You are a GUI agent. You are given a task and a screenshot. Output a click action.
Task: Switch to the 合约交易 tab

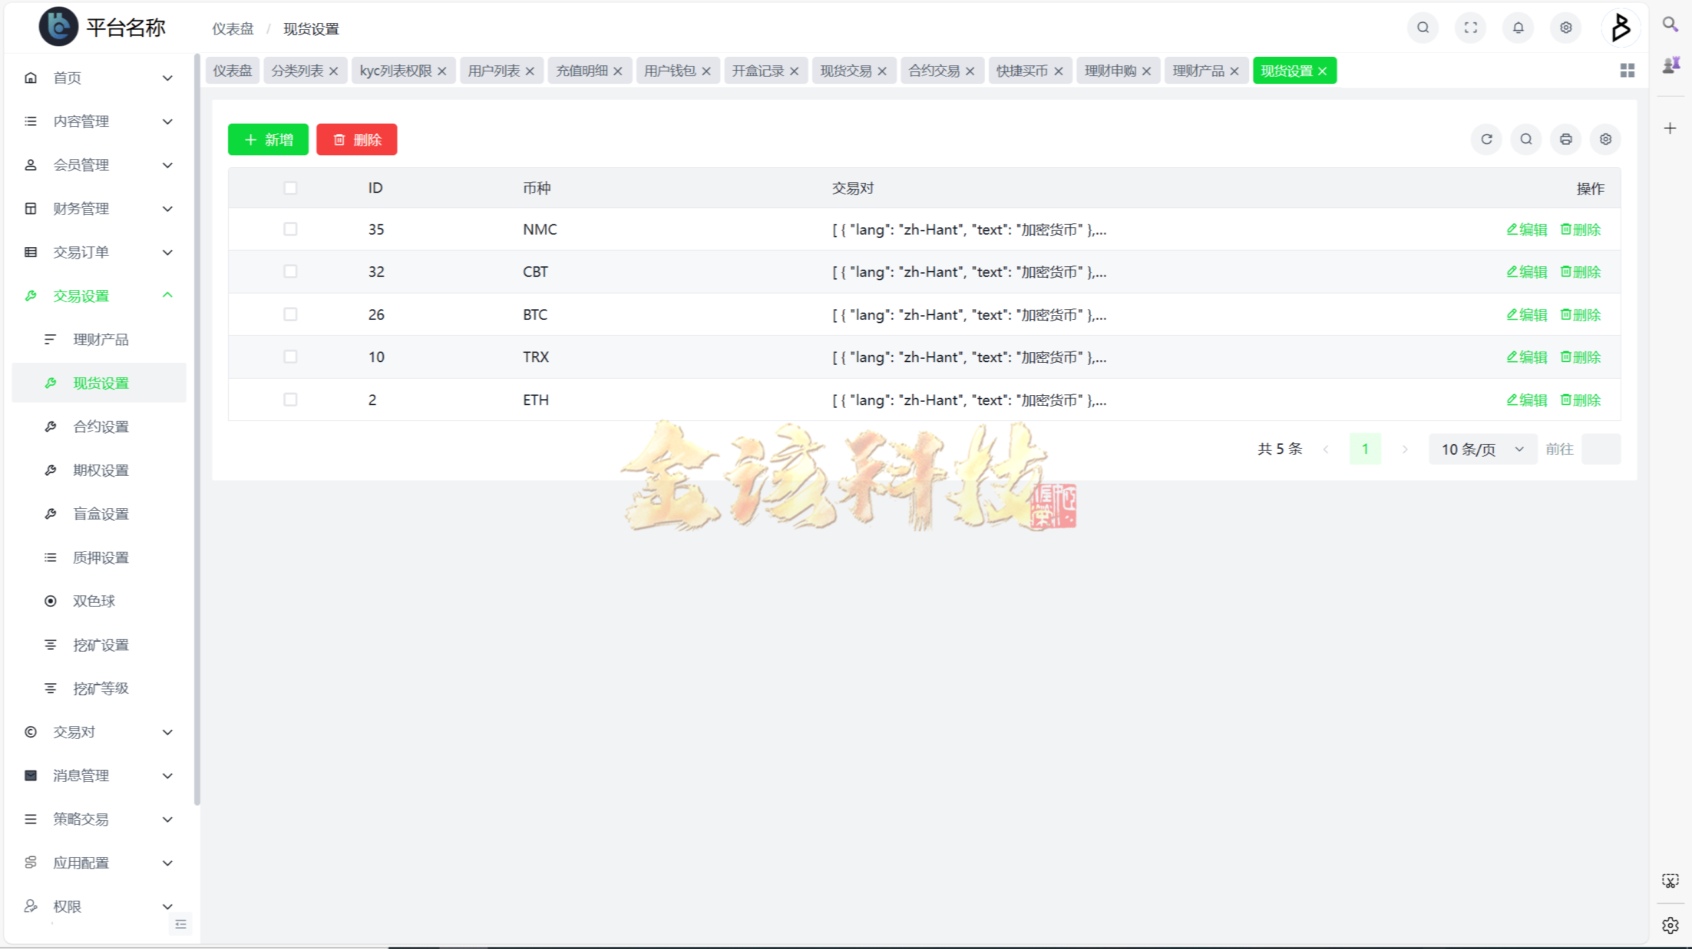935,71
